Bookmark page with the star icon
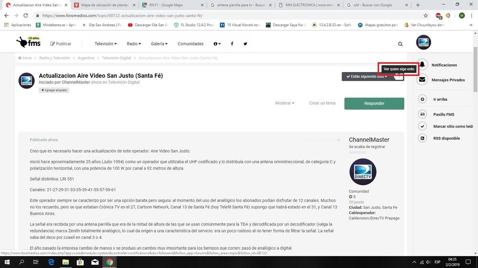 tap(425, 15)
